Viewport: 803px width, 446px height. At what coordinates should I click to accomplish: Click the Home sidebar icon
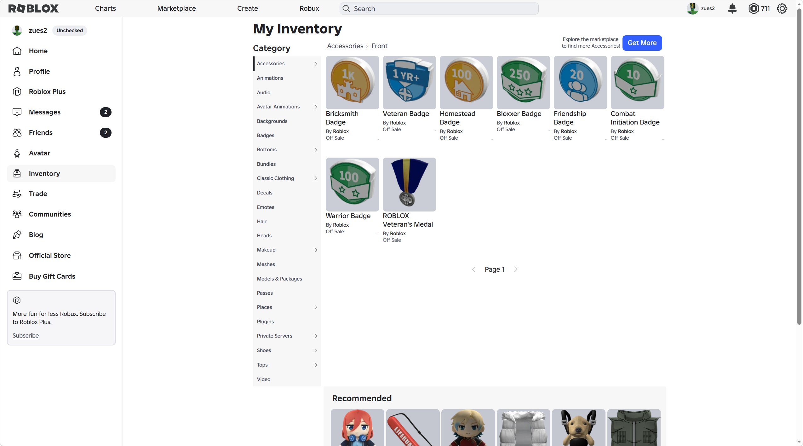pos(17,51)
